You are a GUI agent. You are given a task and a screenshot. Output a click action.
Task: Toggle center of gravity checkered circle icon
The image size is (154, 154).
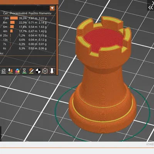click(38, 71)
